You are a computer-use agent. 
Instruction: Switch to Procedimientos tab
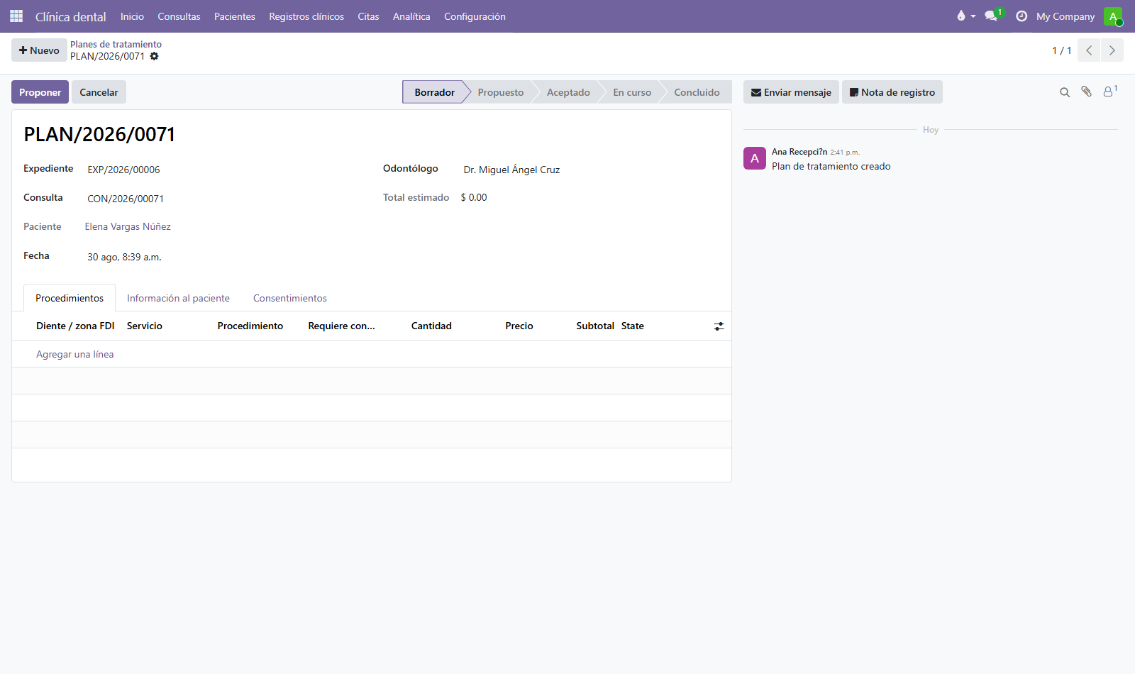click(x=70, y=298)
